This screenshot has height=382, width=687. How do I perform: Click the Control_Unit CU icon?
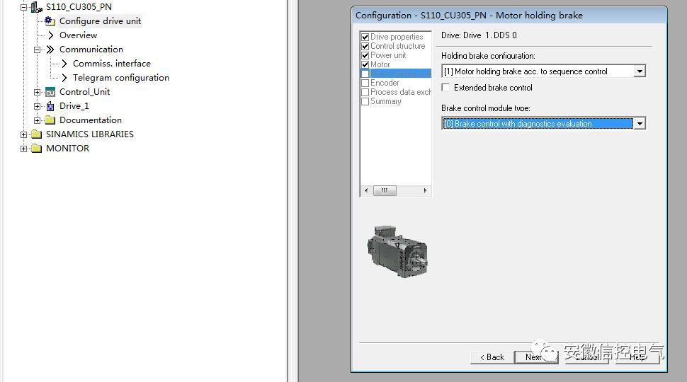click(50, 92)
